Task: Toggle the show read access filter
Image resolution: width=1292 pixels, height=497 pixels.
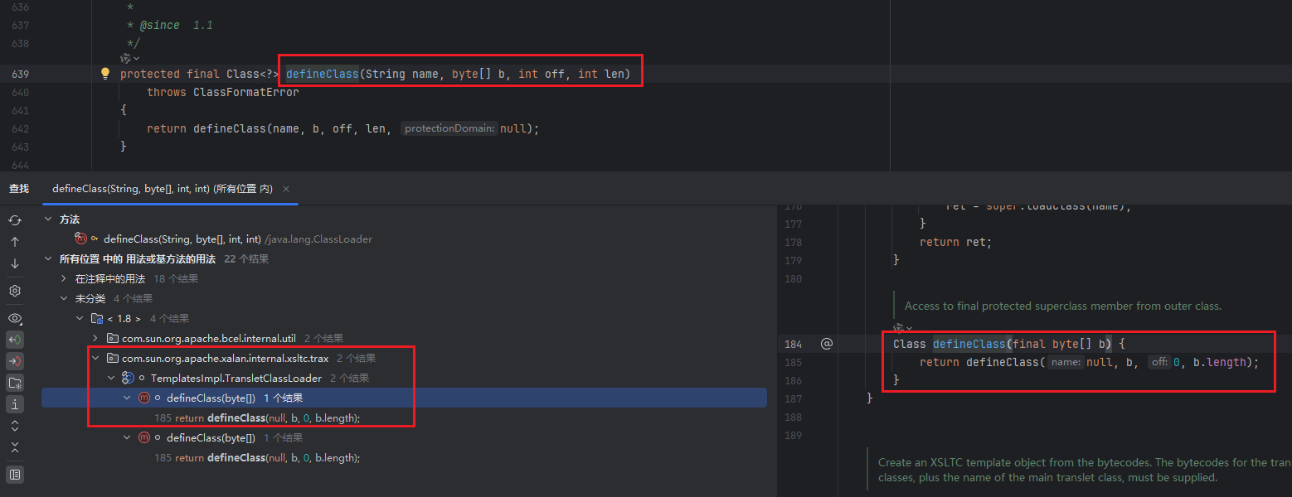Action: click(x=15, y=340)
